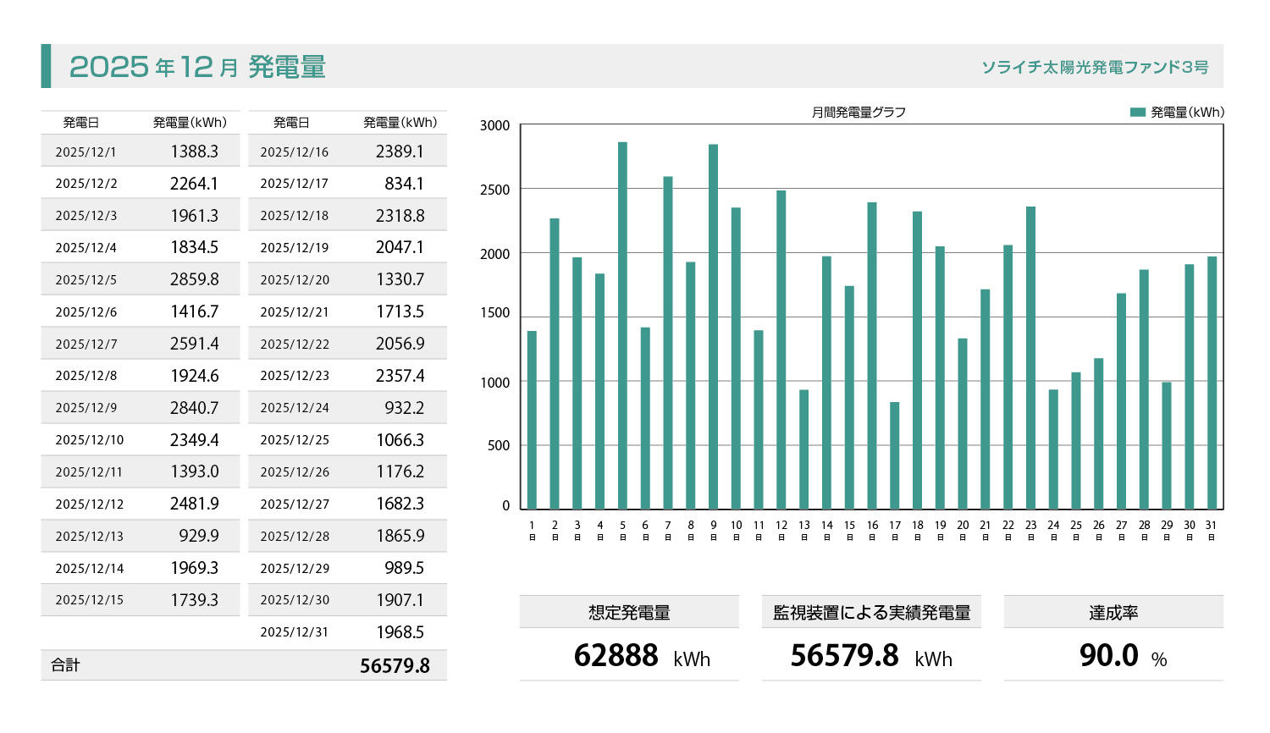Click the chart bar for day 31
Viewport: 1270px width, 733px height.
(1212, 383)
